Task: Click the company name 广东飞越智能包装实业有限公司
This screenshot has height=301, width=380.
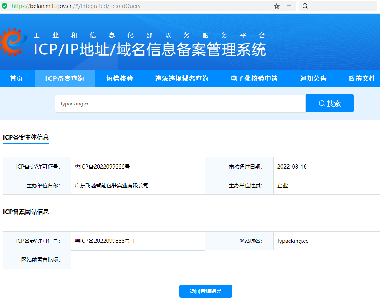Action: pos(112,185)
